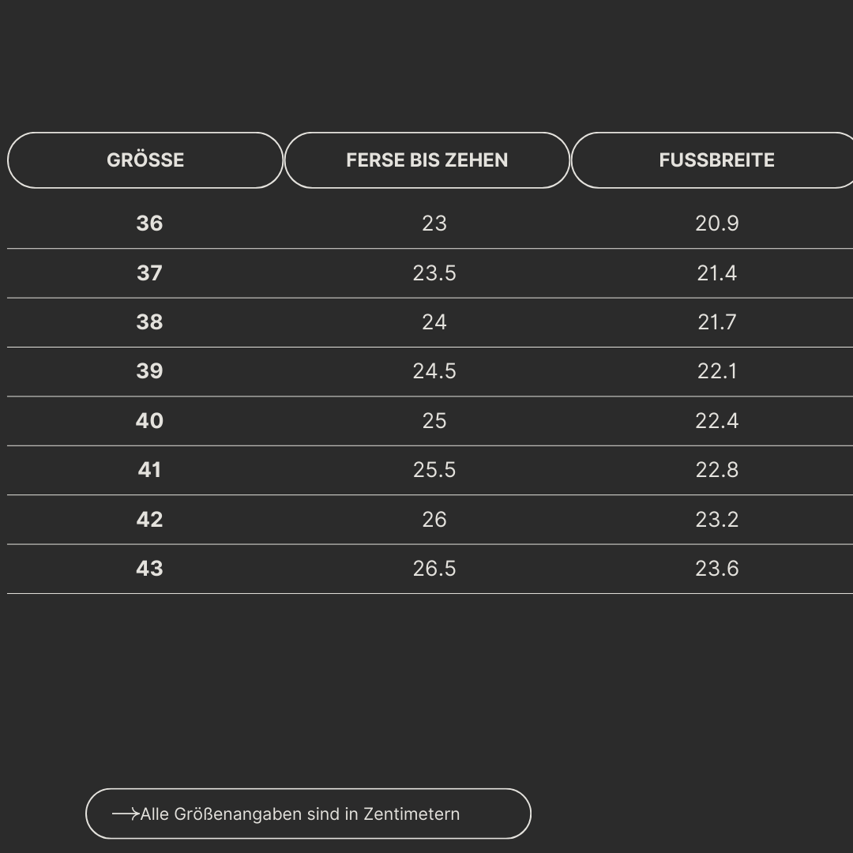Click the GRÖSSE column header
This screenshot has height=853, width=853.
145,160
